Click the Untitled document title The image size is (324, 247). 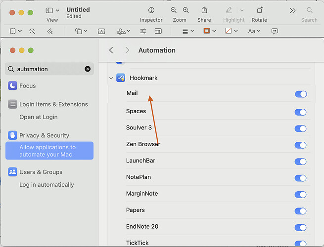tap(78, 10)
